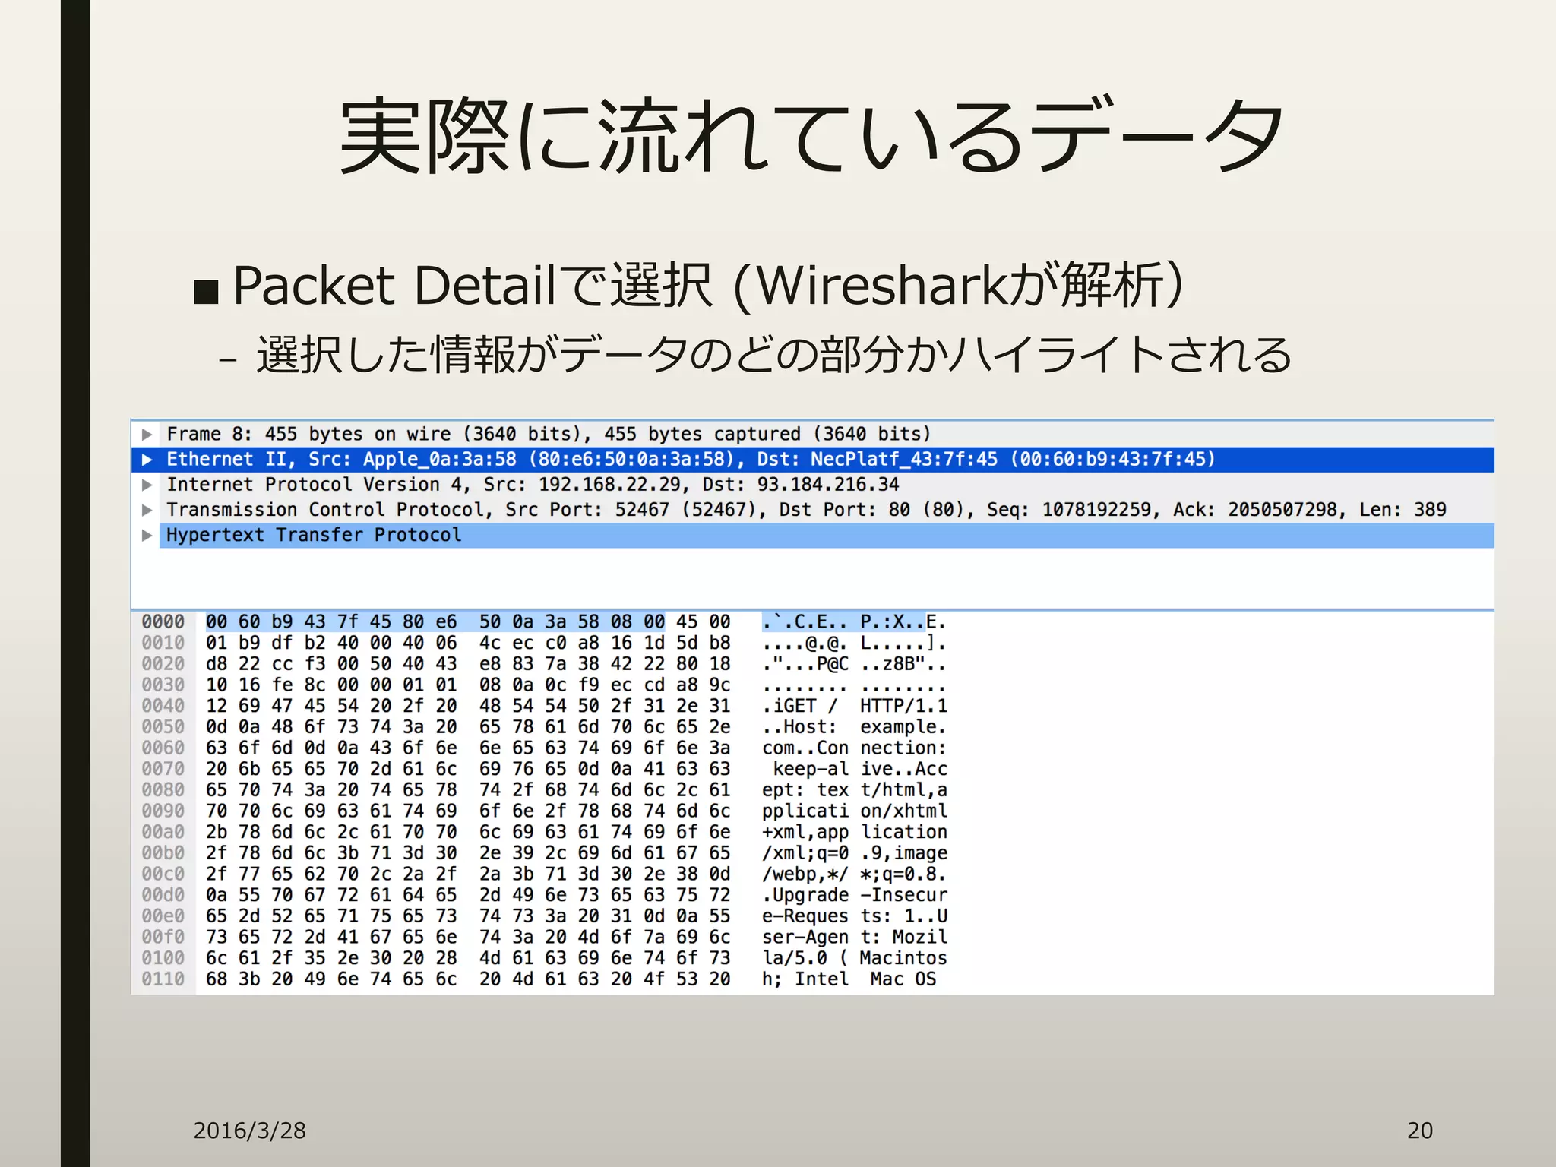The width and height of the screenshot is (1556, 1167).
Task: Click hex offset 0040
Action: (163, 707)
